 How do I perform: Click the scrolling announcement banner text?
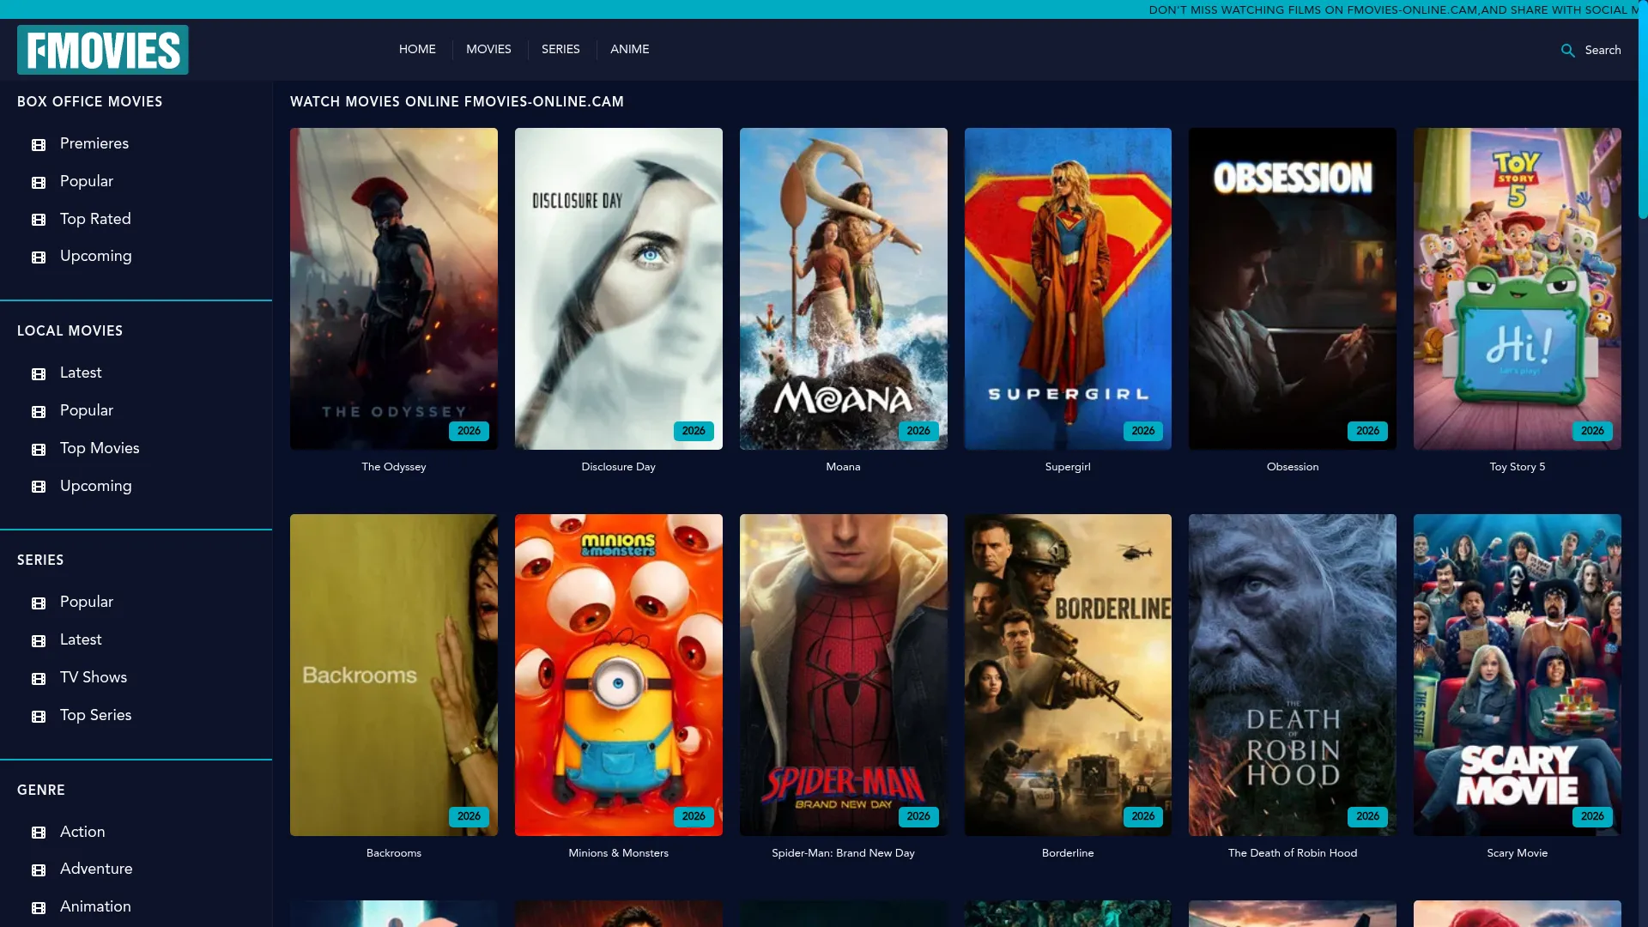click(1393, 9)
